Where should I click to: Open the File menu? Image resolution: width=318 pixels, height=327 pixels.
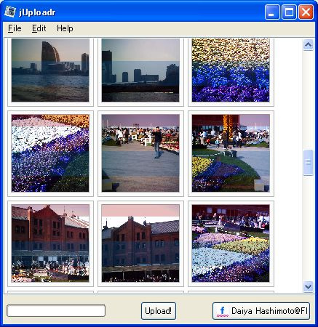15,28
